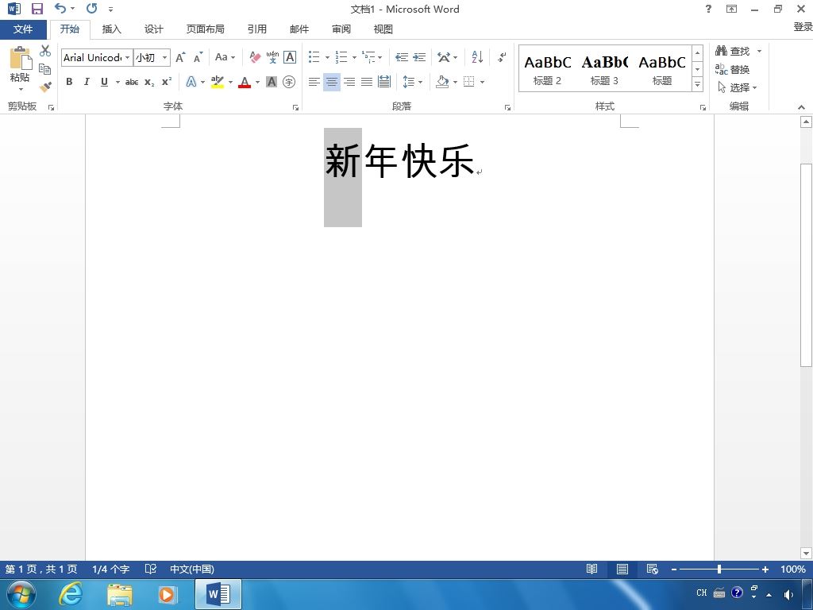Open the numbering list dropdown

tap(354, 57)
